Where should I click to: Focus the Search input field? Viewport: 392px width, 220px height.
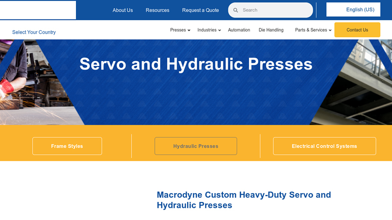click(270, 10)
